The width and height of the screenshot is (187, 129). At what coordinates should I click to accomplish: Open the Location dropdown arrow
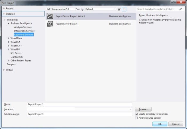pos(131,109)
